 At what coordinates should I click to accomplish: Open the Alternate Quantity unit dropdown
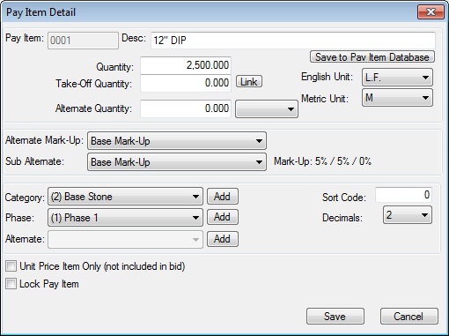click(267, 109)
